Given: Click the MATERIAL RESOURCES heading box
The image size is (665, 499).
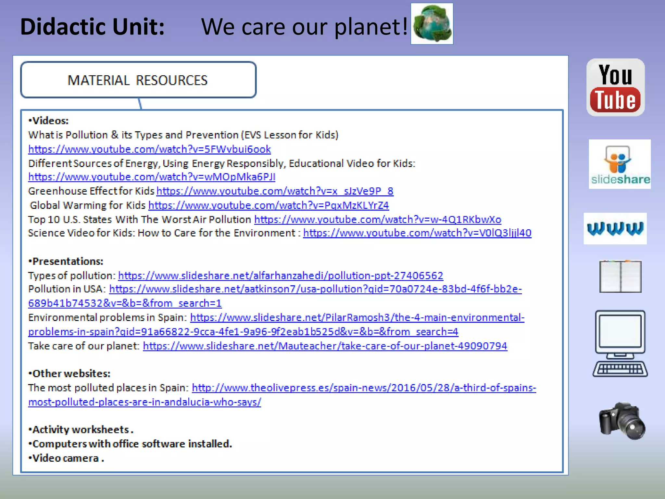Looking at the screenshot, I should tap(138, 80).
